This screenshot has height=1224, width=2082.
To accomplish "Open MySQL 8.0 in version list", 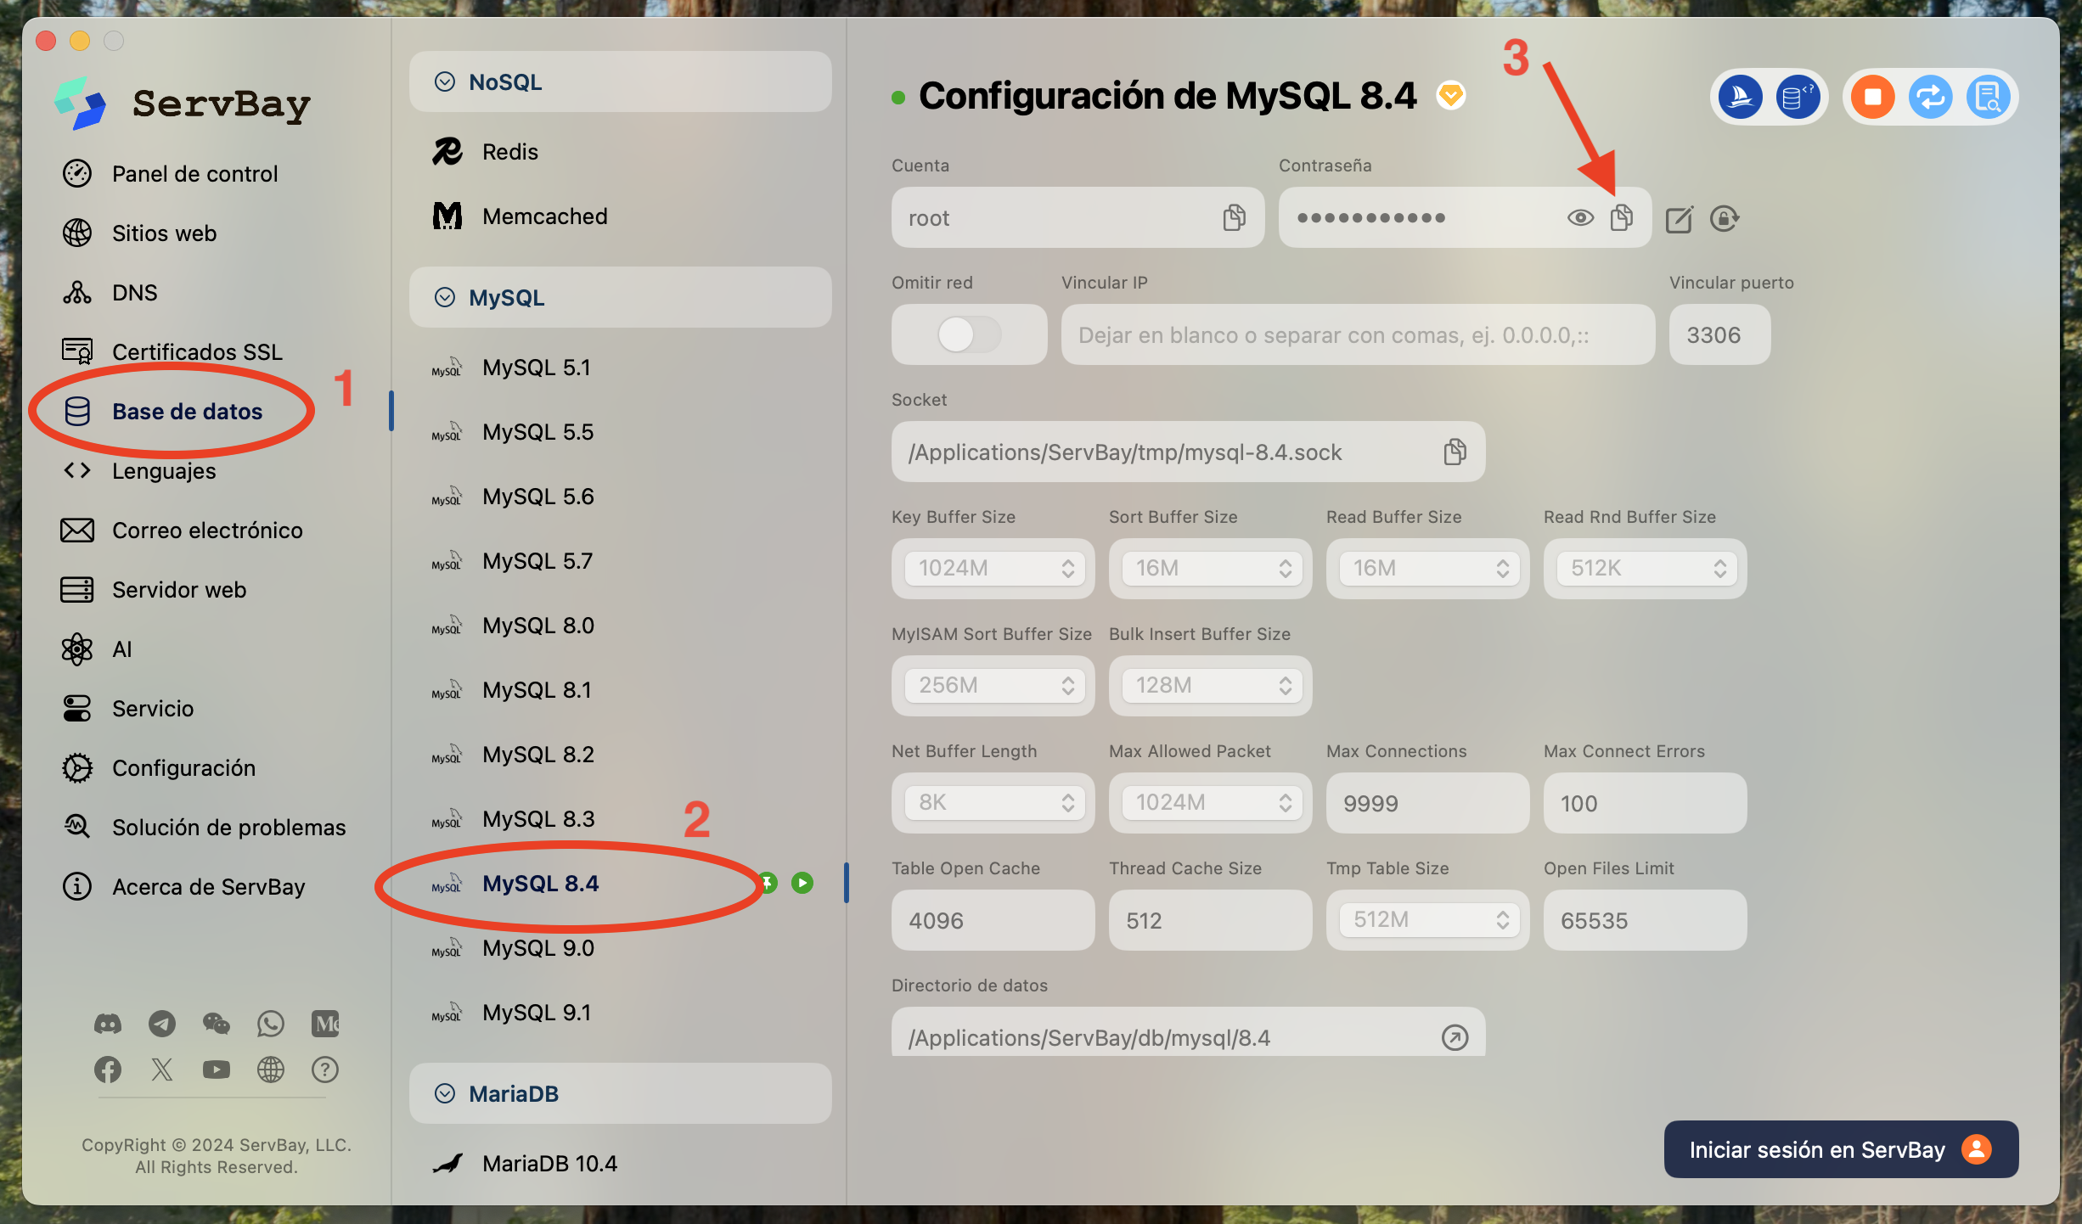I will (x=537, y=626).
